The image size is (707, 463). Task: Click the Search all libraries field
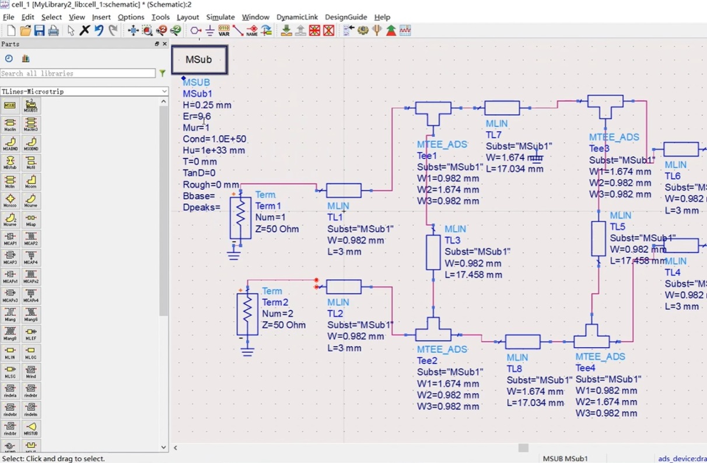click(78, 73)
